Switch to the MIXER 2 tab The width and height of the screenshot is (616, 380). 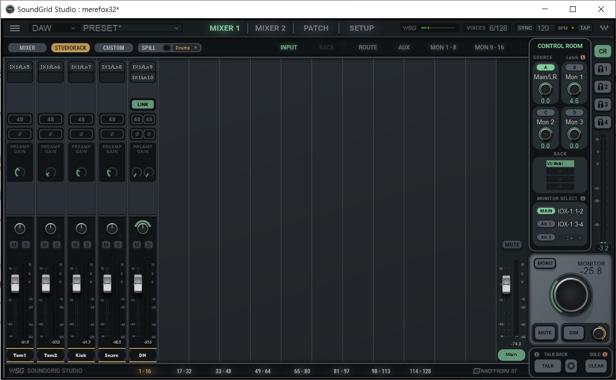[x=270, y=28]
